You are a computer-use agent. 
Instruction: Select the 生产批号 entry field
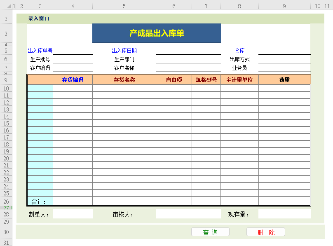click(73, 59)
